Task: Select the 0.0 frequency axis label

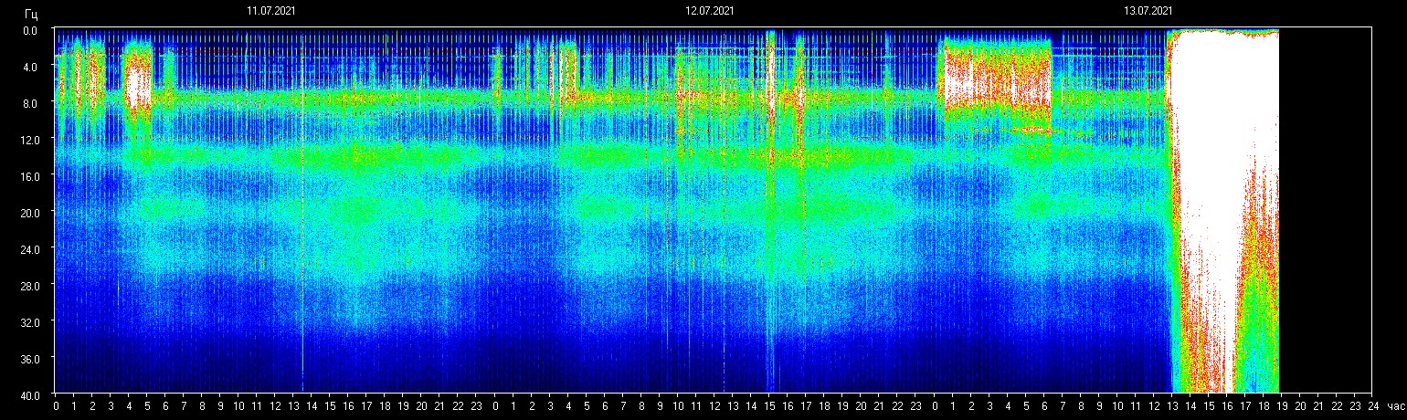Action: tap(30, 30)
